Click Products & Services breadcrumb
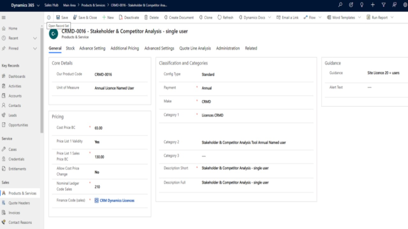408x229 pixels. 93,5
